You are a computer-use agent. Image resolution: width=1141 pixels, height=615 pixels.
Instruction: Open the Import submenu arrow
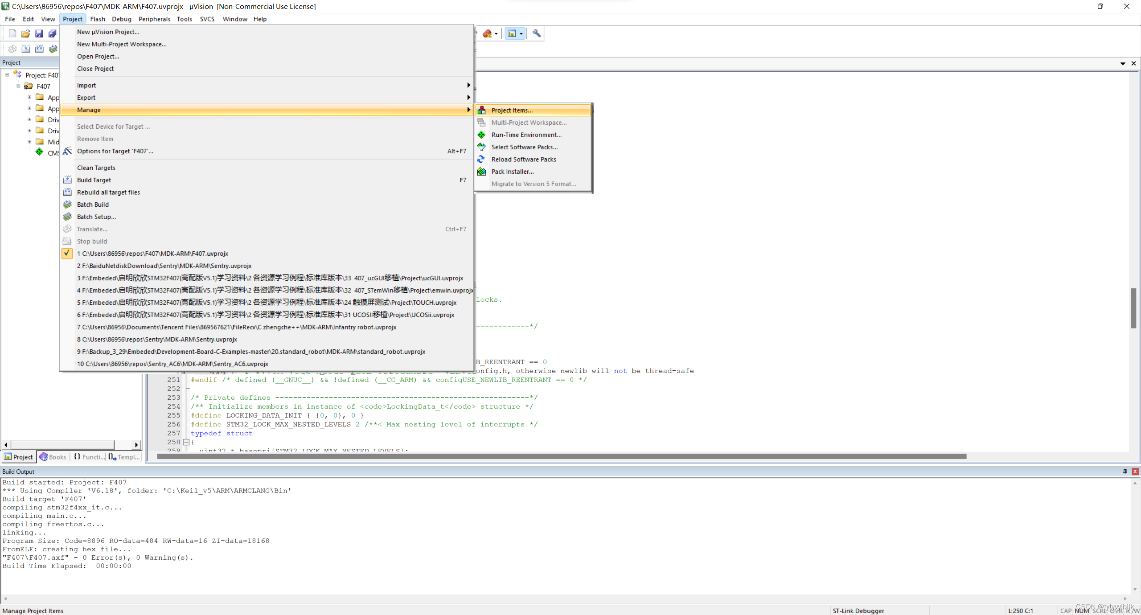pos(468,85)
